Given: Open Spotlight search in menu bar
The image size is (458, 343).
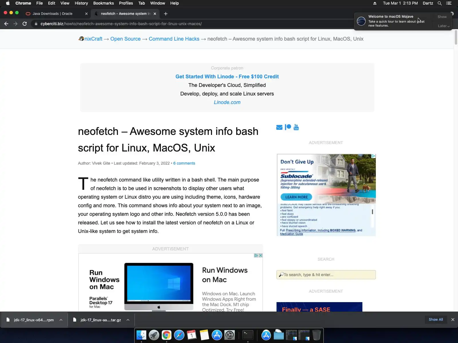Looking at the screenshot, I should [x=440, y=3].
